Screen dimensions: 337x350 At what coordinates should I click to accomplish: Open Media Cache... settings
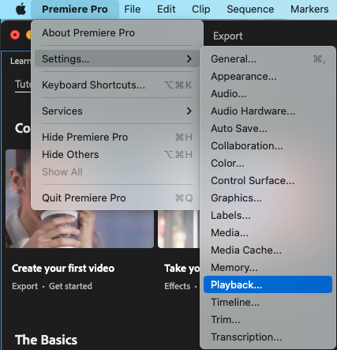tap(268, 250)
